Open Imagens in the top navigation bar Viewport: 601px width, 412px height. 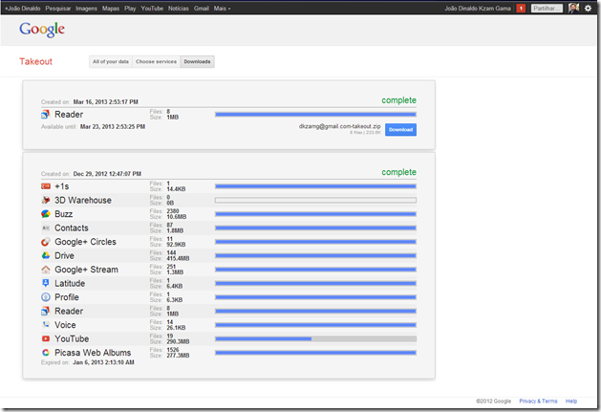(x=86, y=8)
